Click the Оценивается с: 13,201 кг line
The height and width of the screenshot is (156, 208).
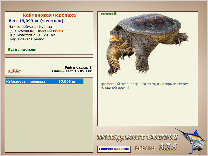(32, 35)
